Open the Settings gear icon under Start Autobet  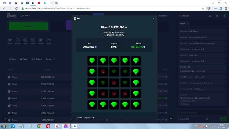click(10, 40)
